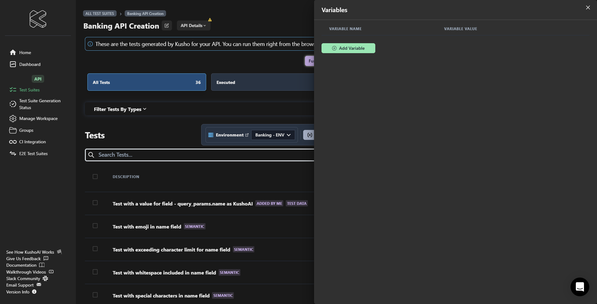Check exceeding character limit test checkbox
597x304 pixels.
click(x=95, y=249)
